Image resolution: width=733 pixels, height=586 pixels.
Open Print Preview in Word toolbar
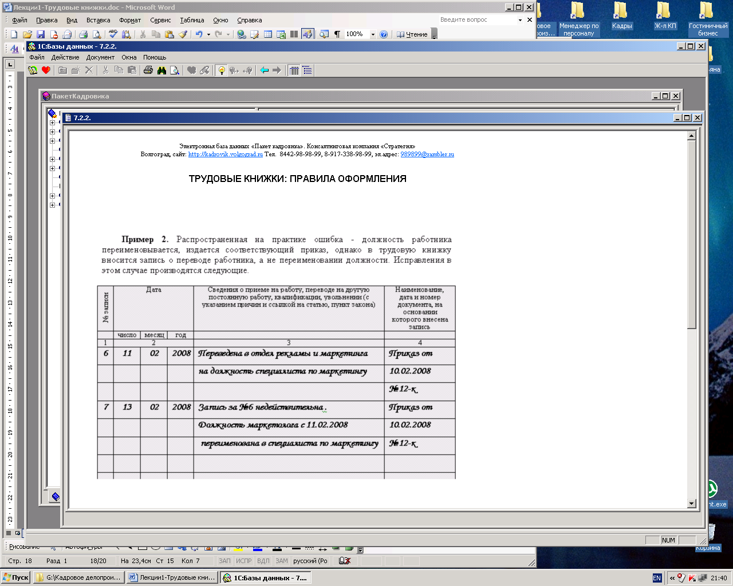pos(97,34)
